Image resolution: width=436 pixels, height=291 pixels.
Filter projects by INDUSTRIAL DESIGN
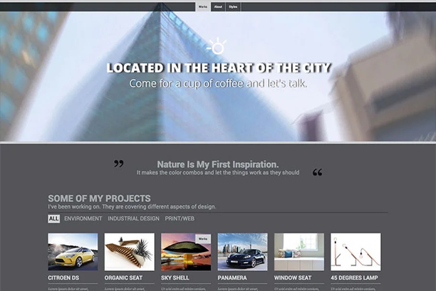pyautogui.click(x=134, y=219)
